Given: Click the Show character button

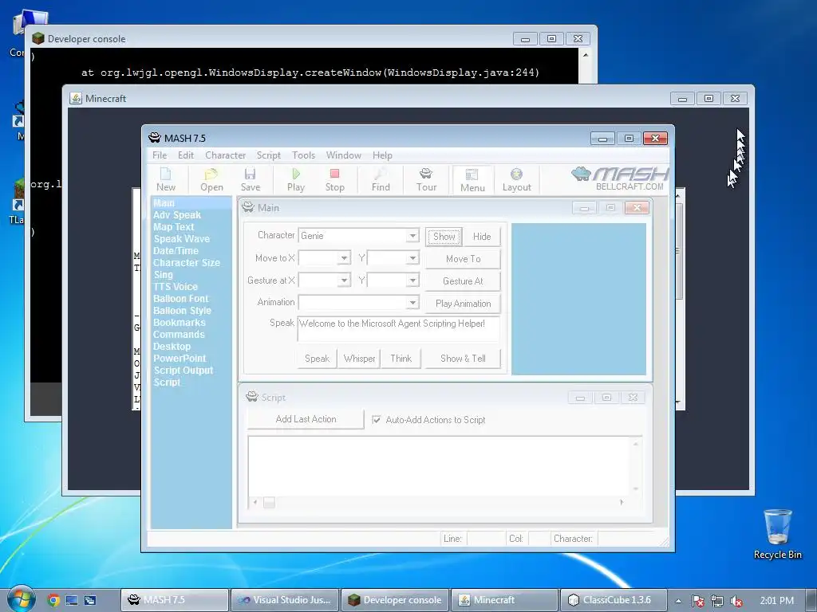Looking at the screenshot, I should click(x=444, y=236).
